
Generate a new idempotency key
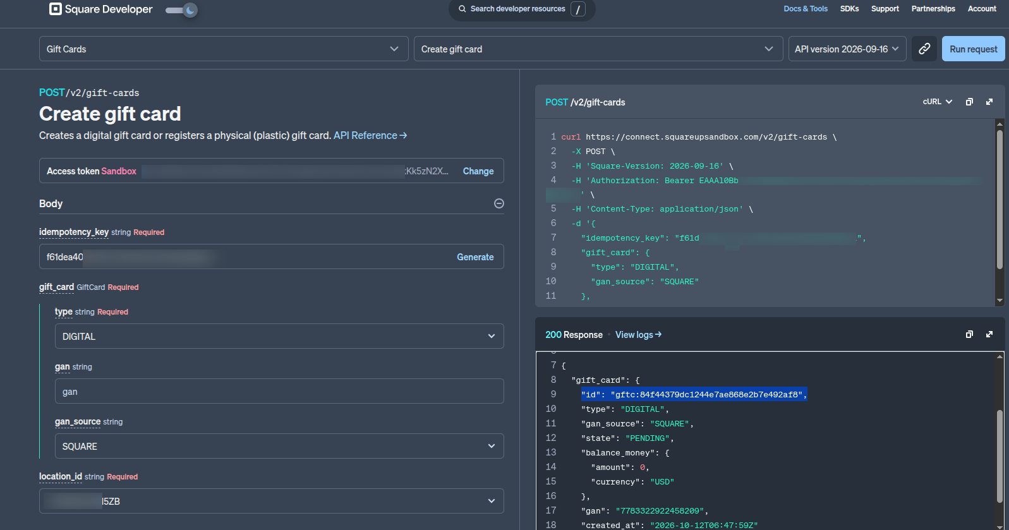coord(475,257)
